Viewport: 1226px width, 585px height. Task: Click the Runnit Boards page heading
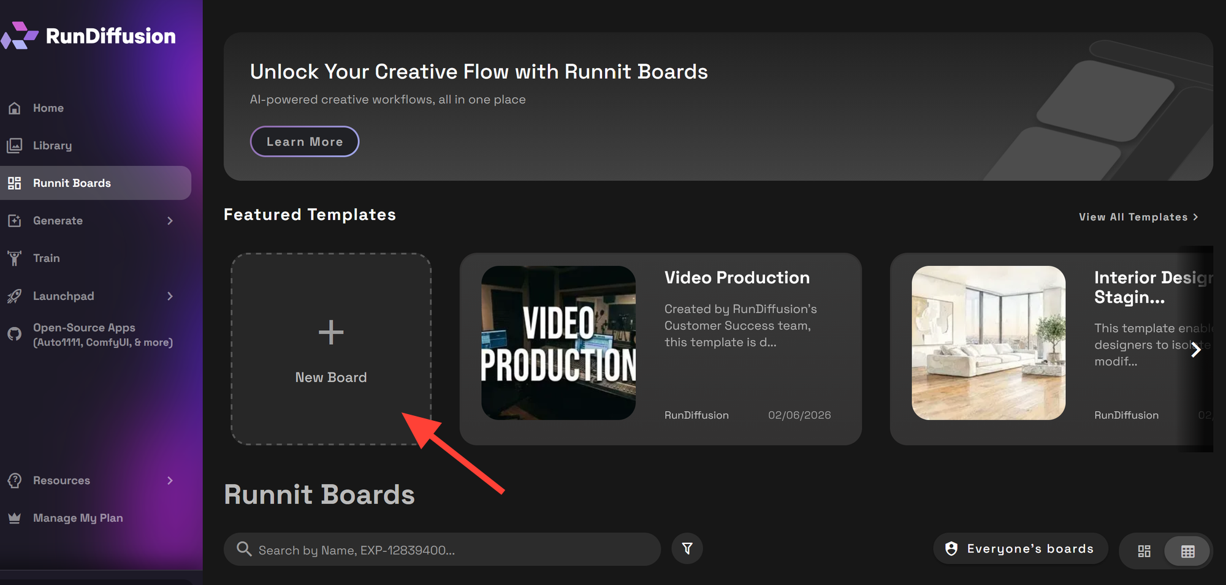319,495
